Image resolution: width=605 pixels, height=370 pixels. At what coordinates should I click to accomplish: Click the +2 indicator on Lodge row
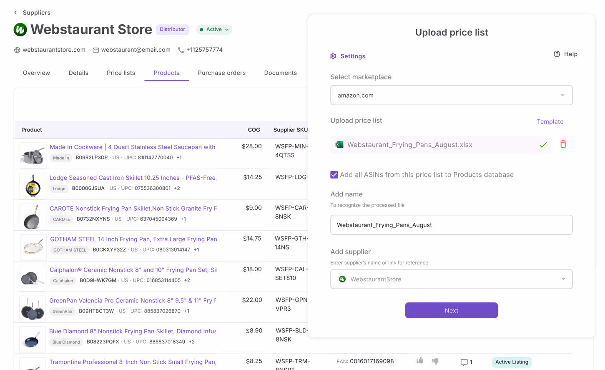177,189
